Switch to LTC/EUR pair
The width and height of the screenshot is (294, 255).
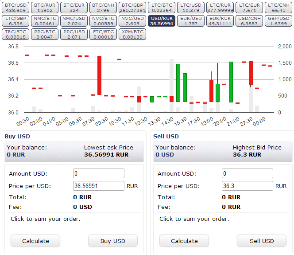[250, 8]
